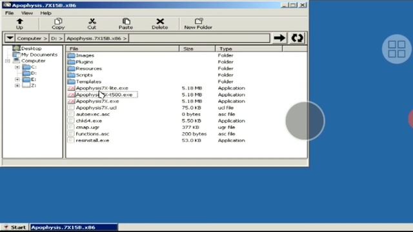413x232 pixels.
Task: Sort by the Type column header
Action: click(248, 49)
